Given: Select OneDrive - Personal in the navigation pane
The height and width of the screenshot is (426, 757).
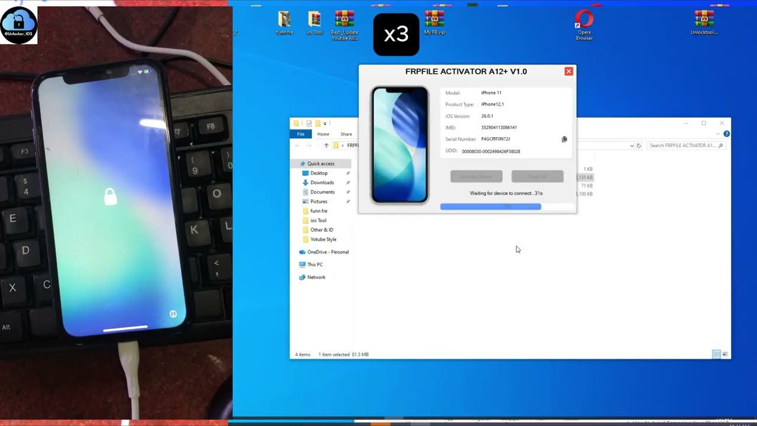Looking at the screenshot, I should 324,252.
